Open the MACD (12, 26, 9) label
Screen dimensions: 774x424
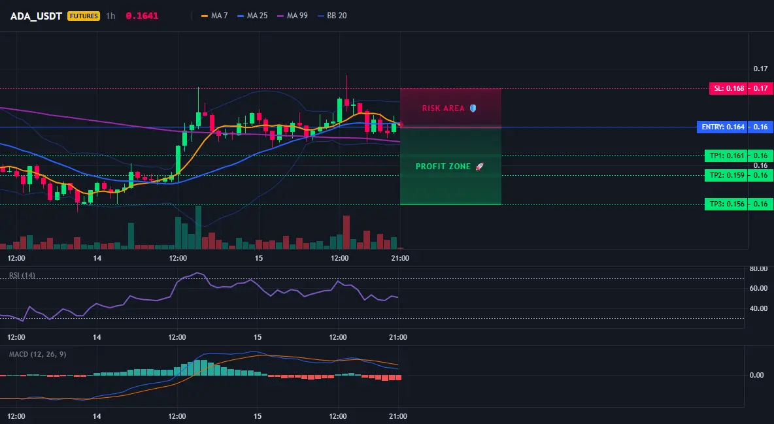tap(37, 354)
